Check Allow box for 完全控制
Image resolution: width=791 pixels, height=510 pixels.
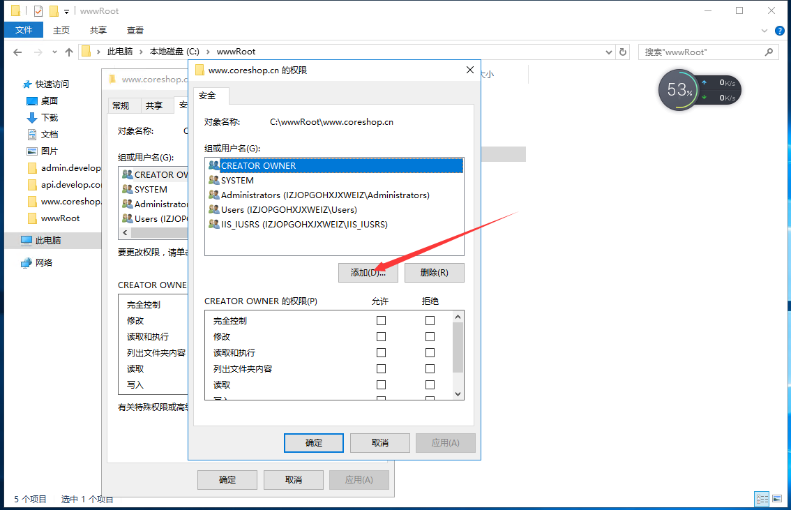(x=381, y=321)
